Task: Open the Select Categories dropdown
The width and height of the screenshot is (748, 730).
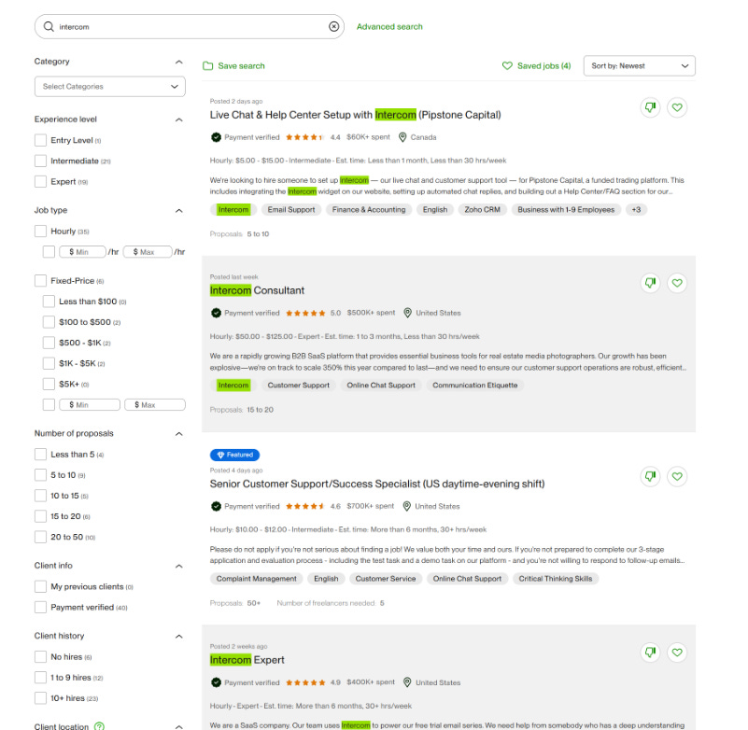Action: pos(109,86)
